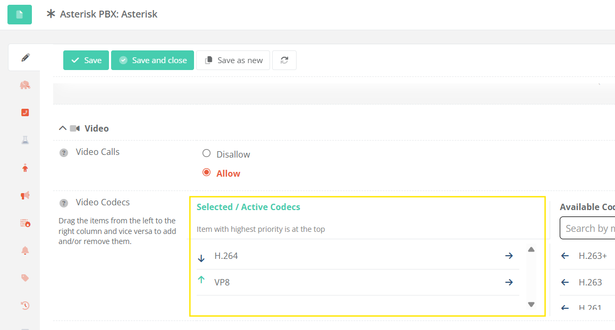Click selected codecs scrollbar down arrow
Image resolution: width=615 pixels, height=330 pixels.
pos(531,305)
